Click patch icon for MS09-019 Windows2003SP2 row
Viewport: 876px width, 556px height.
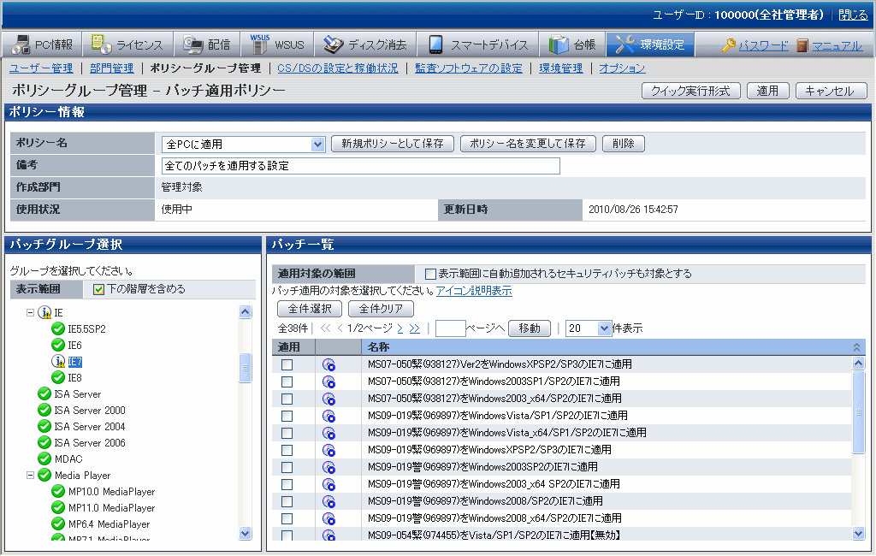329,467
